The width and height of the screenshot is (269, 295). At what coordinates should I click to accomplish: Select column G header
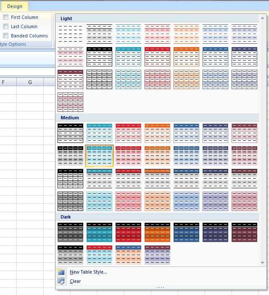coord(30,82)
